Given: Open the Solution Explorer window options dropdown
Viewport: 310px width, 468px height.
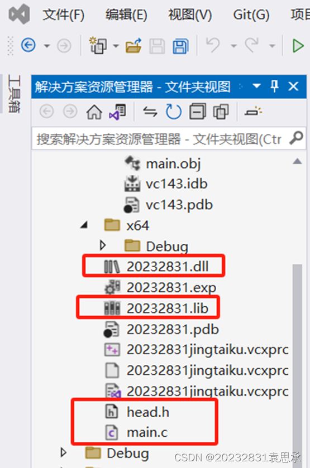Looking at the screenshot, I should pos(256,86).
